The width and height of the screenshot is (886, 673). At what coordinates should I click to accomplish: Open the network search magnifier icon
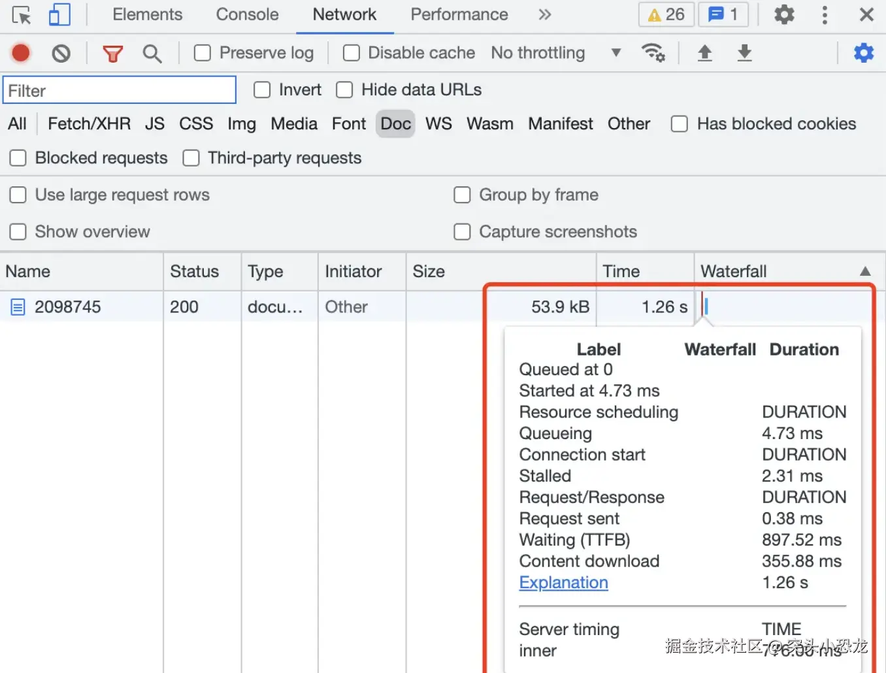point(152,54)
